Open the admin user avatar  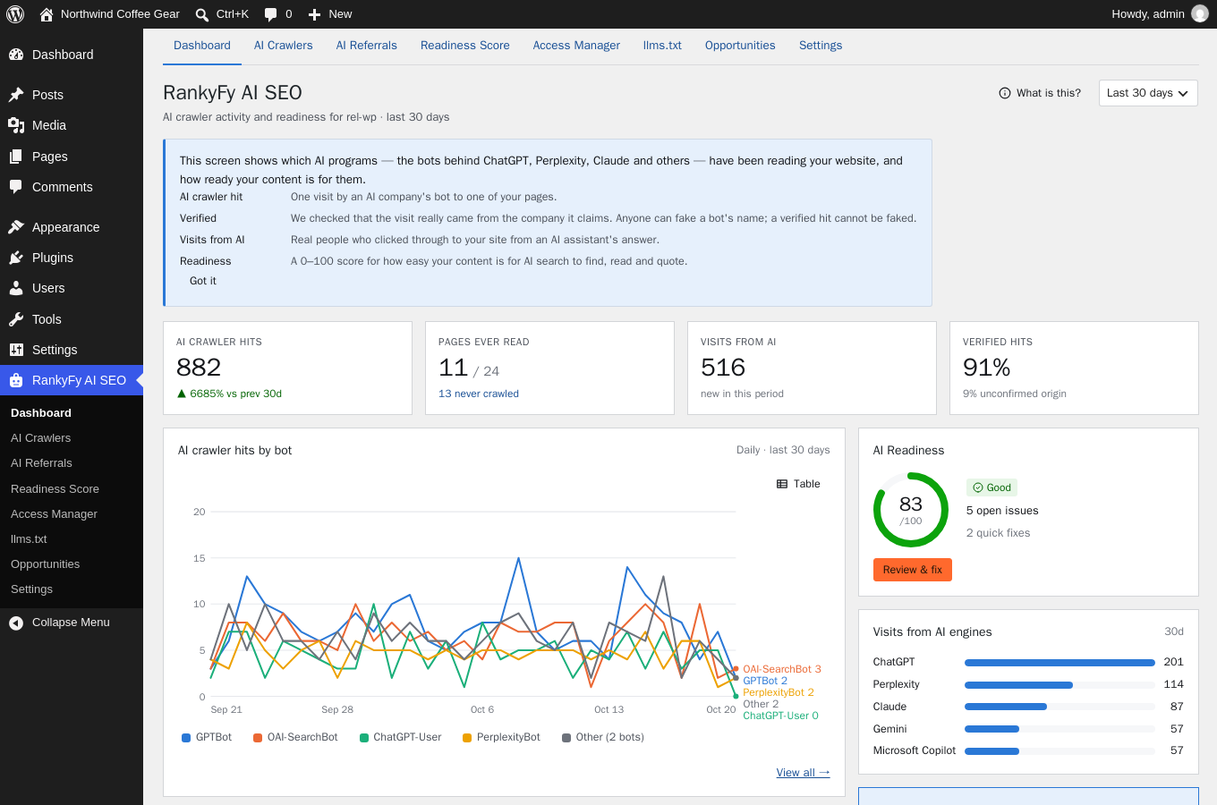[x=1200, y=14]
